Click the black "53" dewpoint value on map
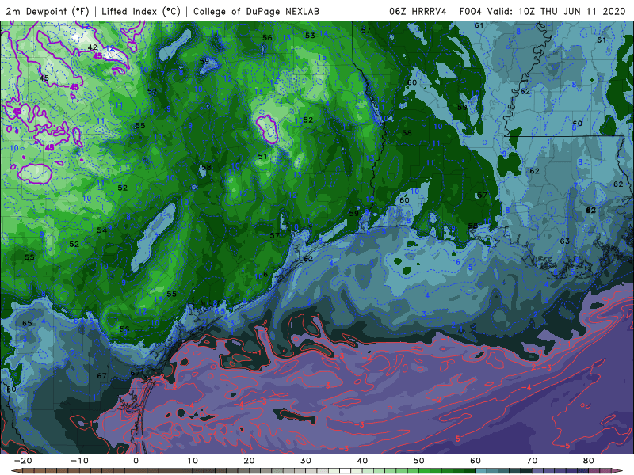This screenshot has height=475, width=634. click(310, 36)
